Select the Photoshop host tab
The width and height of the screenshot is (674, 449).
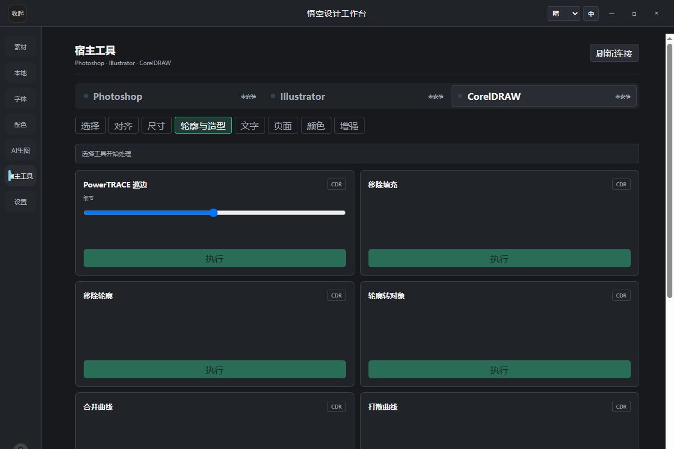(170, 96)
